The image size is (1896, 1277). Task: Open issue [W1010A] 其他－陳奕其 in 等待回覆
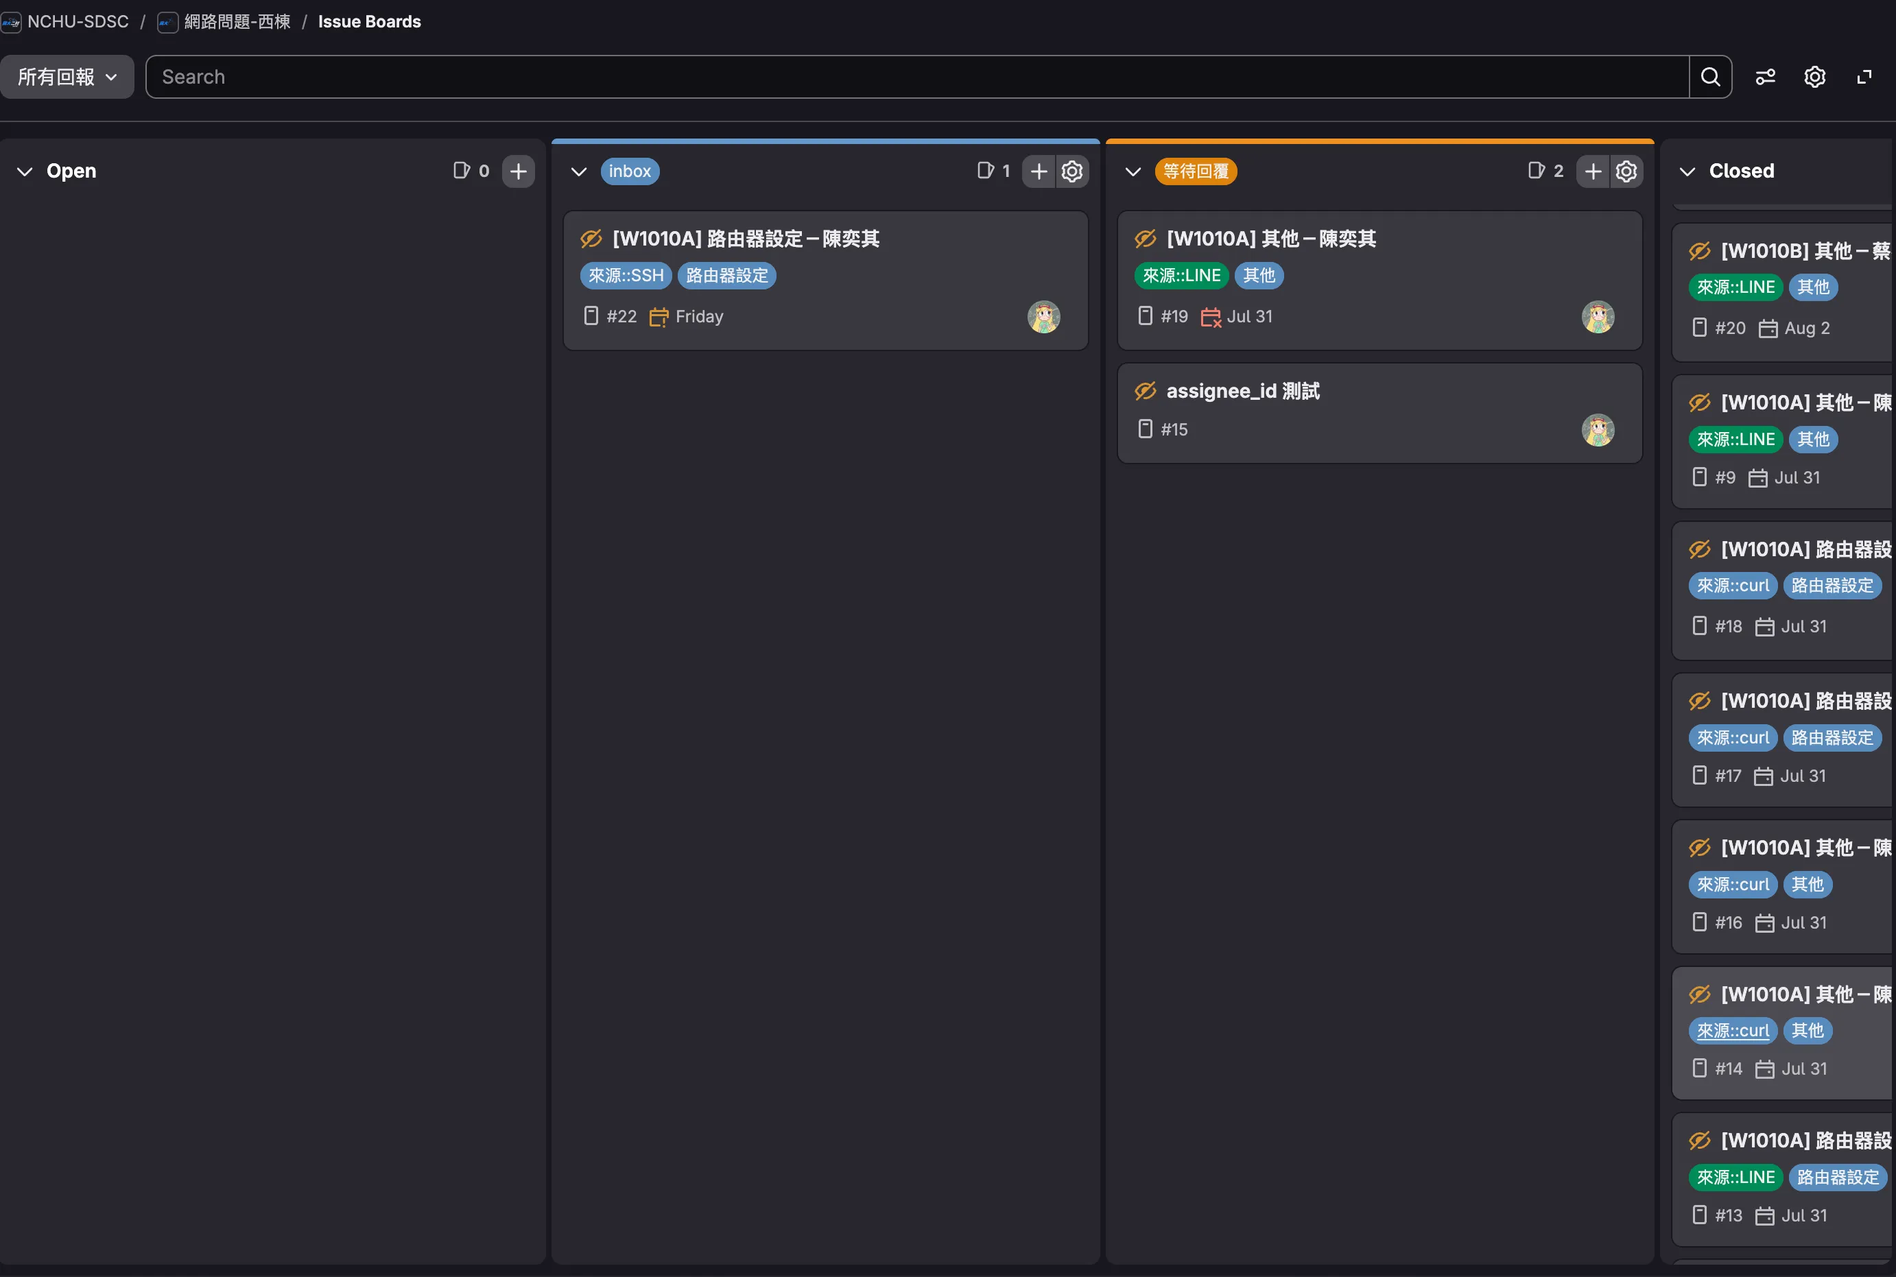pyautogui.click(x=1270, y=239)
